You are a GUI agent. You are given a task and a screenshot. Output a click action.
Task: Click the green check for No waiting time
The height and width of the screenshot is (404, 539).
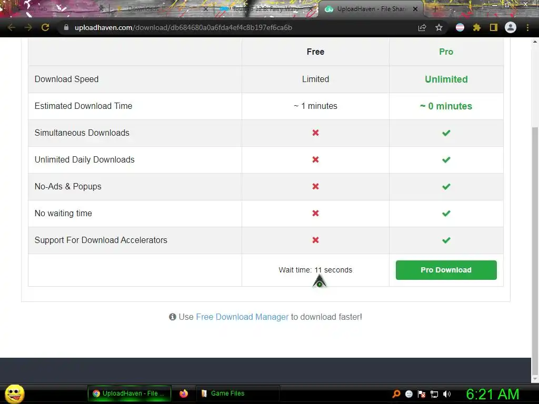[x=446, y=214]
